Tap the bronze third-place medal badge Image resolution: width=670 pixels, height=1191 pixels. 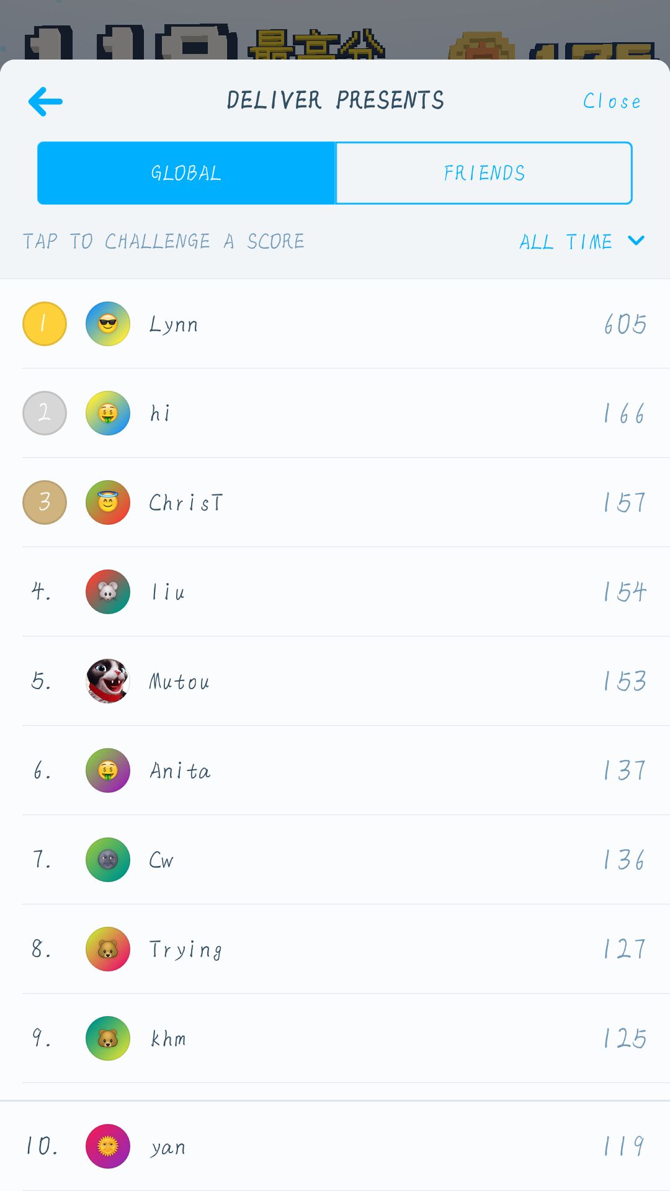pyautogui.click(x=45, y=502)
